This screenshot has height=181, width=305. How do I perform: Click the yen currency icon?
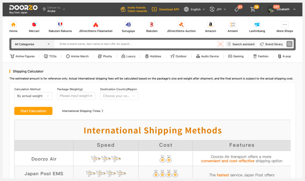coord(212,9)
